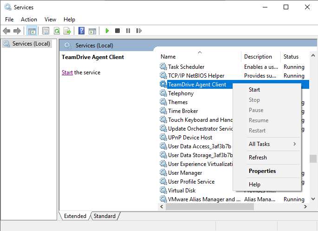Click the gear icon beside Telephony
Viewport: 318px width, 231px height.
[163, 93]
